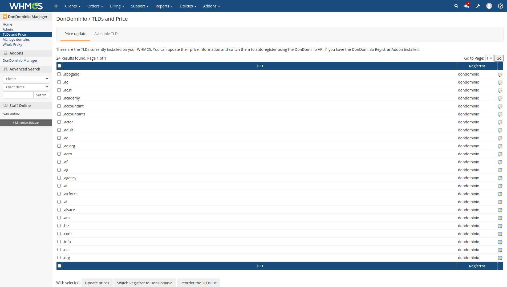
Task: Open TLDs and Price sidebar item
Action: [14, 34]
